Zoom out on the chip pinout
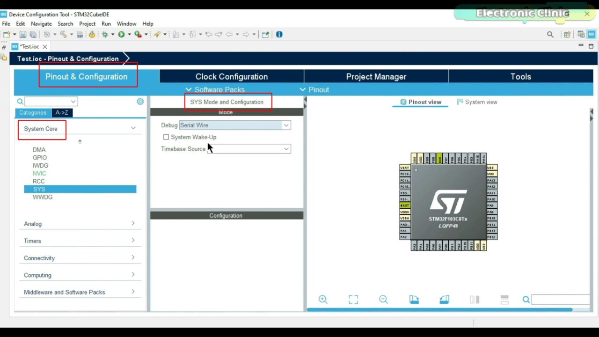The height and width of the screenshot is (337, 599). (383, 300)
